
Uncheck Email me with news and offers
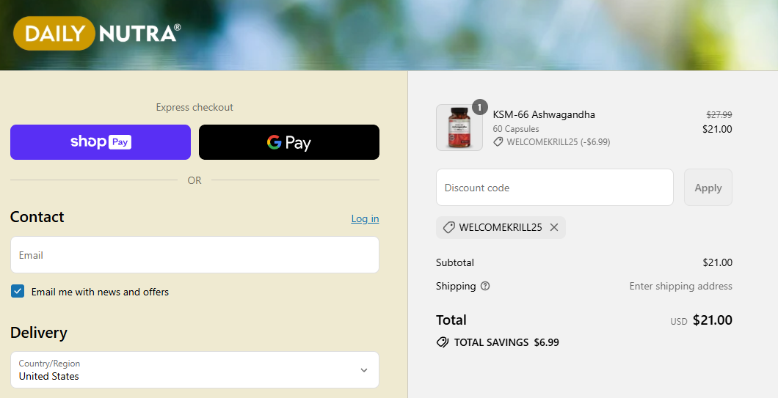click(18, 292)
